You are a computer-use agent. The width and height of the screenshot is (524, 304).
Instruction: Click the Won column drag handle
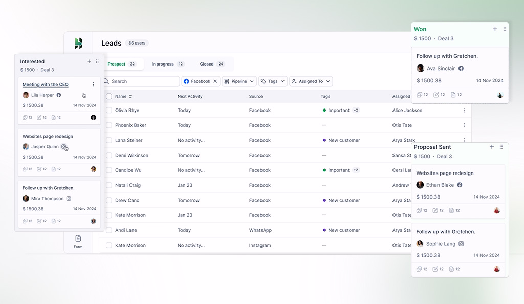click(505, 29)
